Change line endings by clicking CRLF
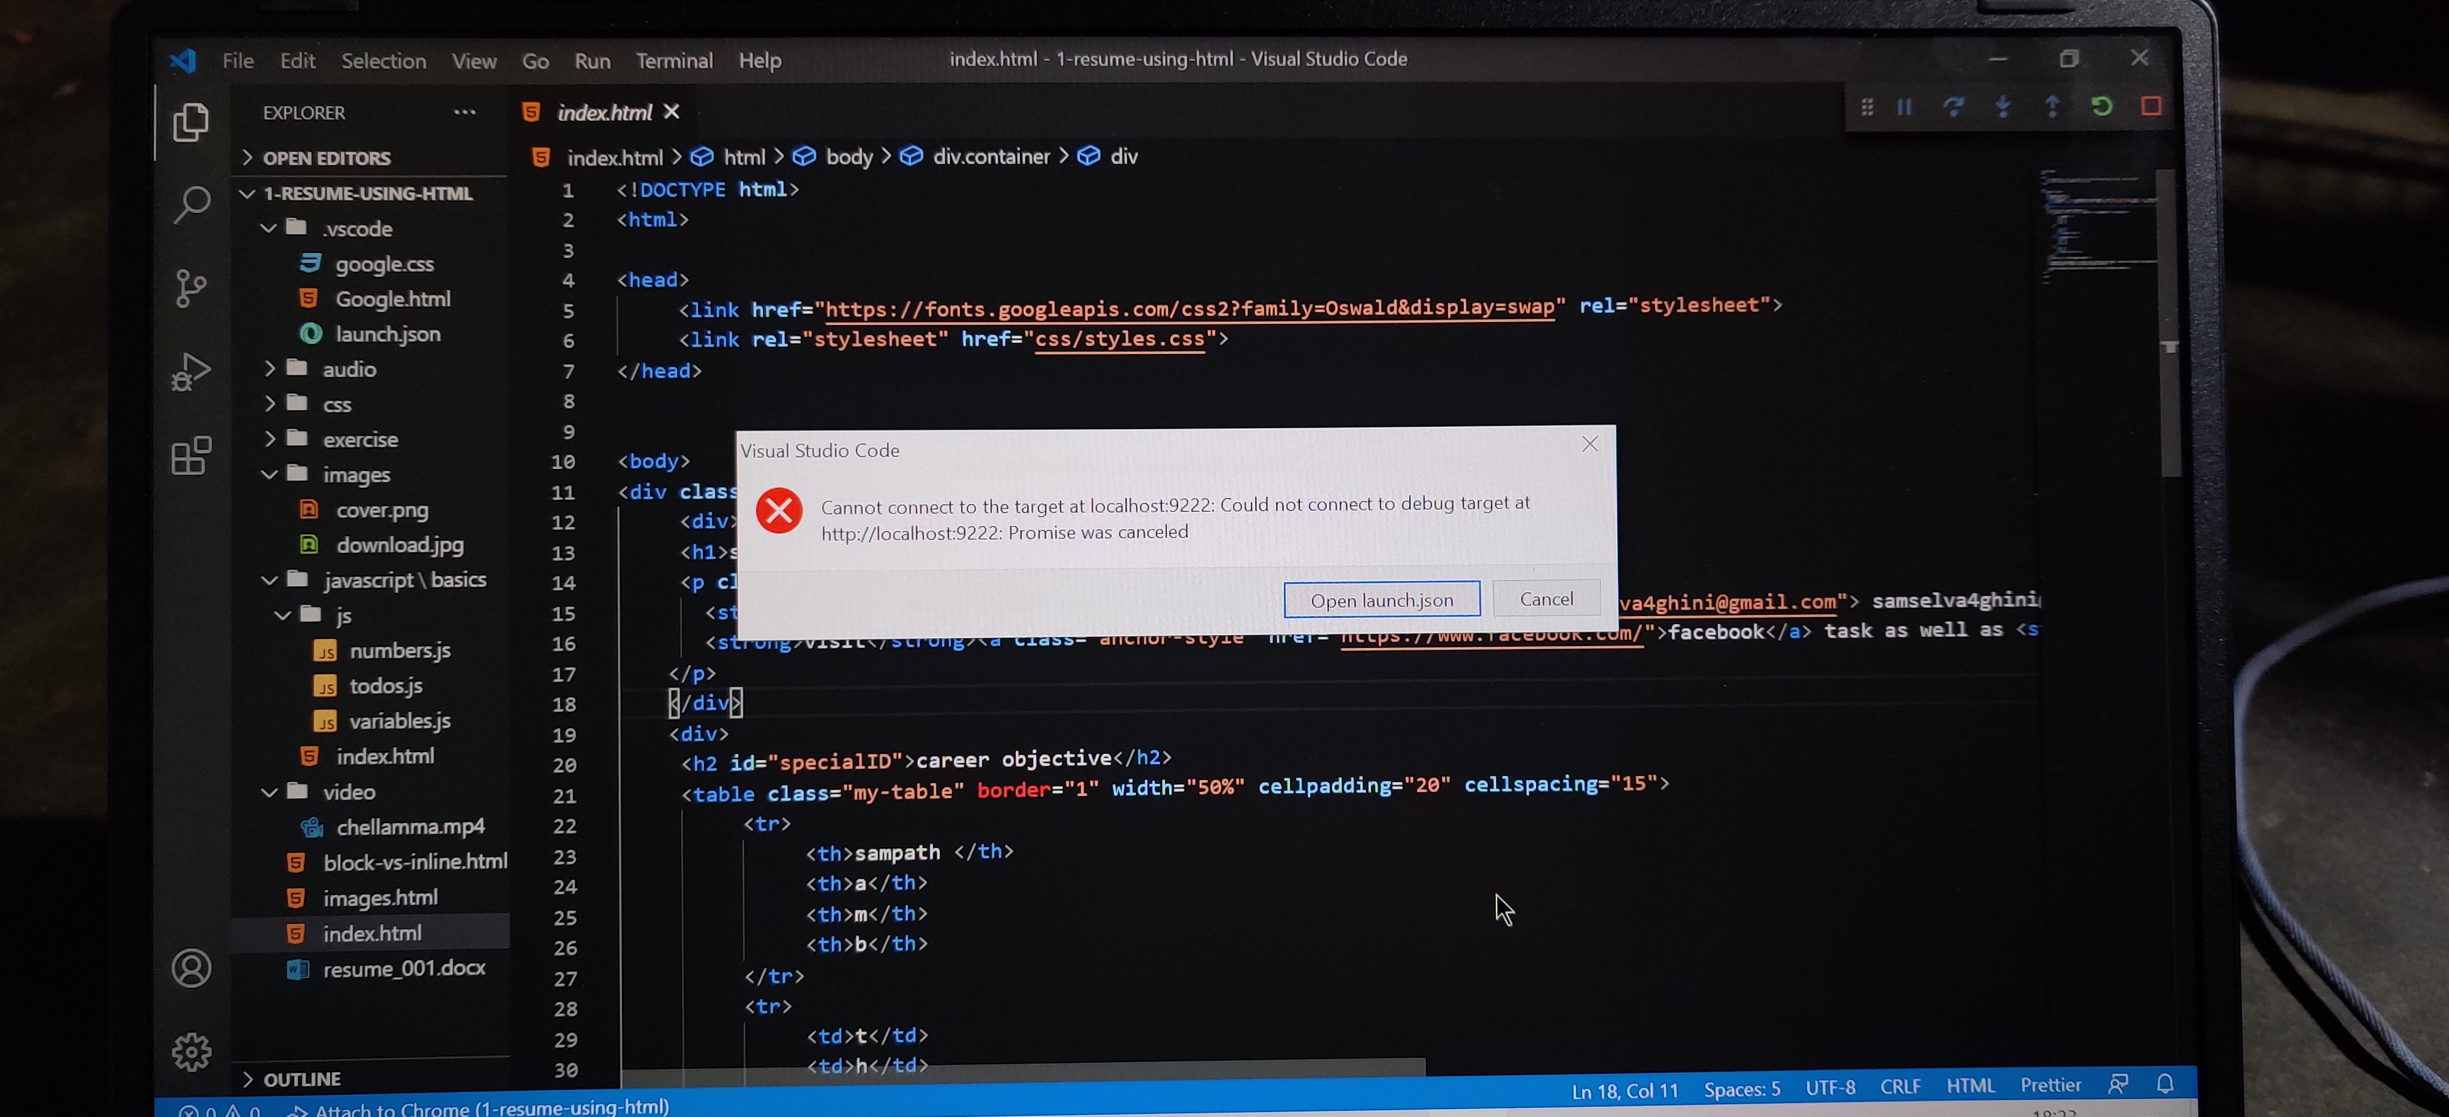The height and width of the screenshot is (1117, 2449). click(1902, 1085)
